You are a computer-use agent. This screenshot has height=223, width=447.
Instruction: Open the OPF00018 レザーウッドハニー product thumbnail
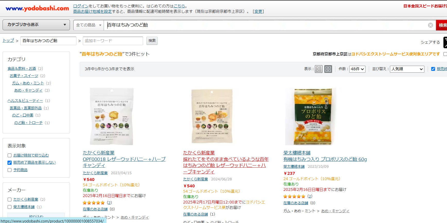pyautogui.click(x=112, y=116)
